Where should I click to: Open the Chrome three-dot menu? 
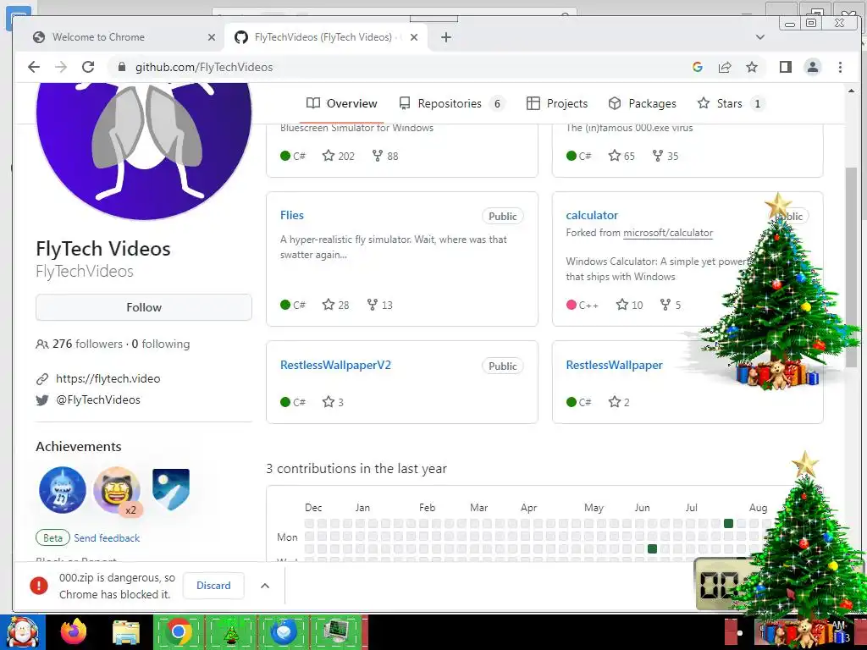840,67
